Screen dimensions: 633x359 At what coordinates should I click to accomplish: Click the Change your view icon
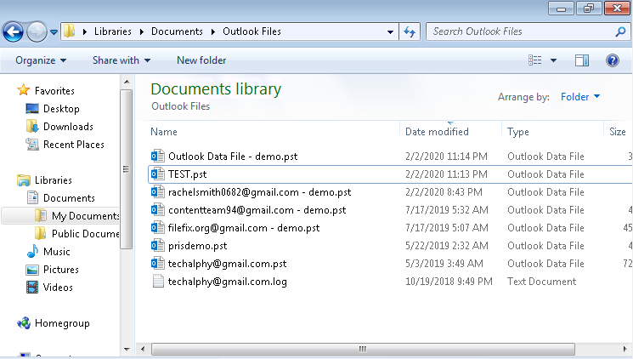[535, 60]
